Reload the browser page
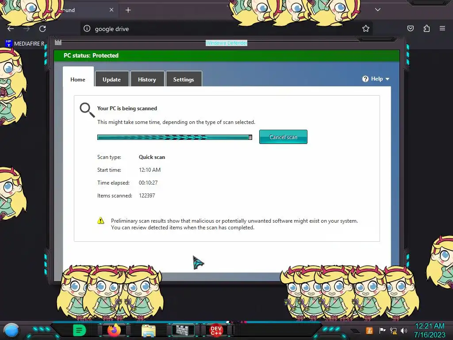 pyautogui.click(x=42, y=29)
